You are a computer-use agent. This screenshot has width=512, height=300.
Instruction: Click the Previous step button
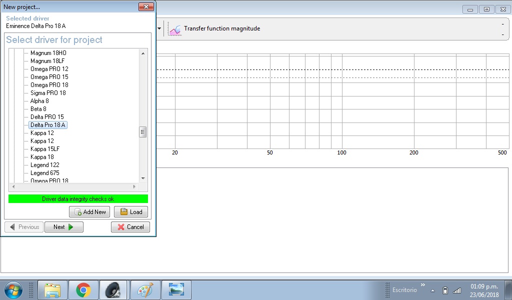click(x=24, y=227)
